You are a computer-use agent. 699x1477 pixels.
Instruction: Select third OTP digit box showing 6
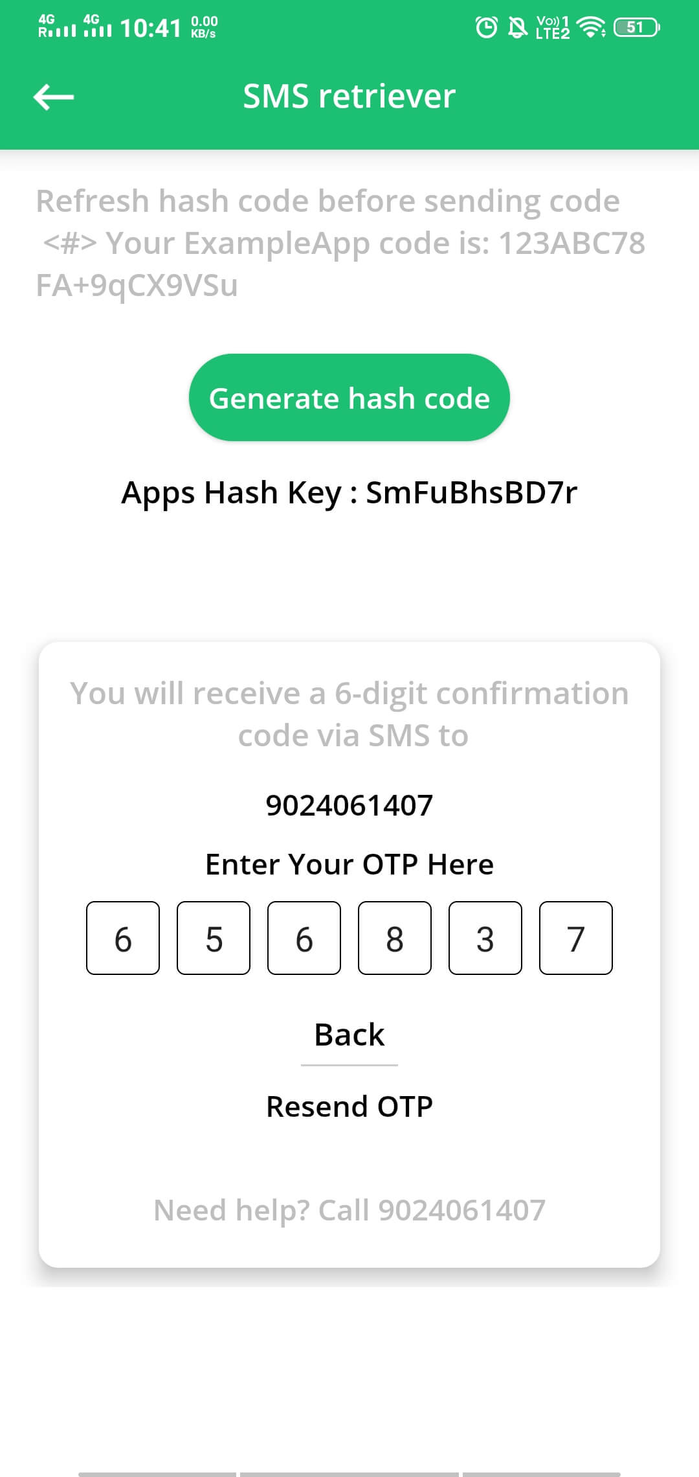pos(304,938)
